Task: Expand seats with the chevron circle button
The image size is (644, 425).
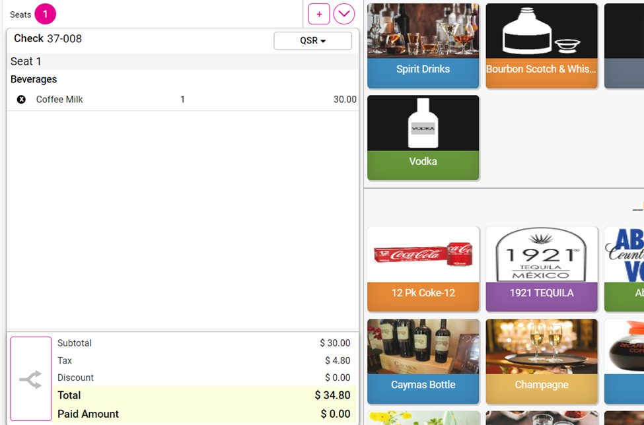Action: coord(344,14)
